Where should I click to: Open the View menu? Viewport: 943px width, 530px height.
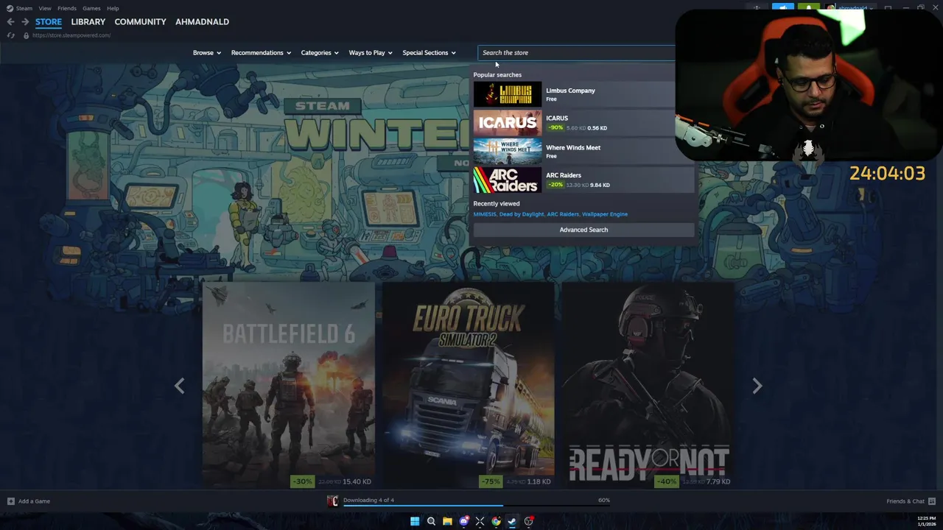45,8
